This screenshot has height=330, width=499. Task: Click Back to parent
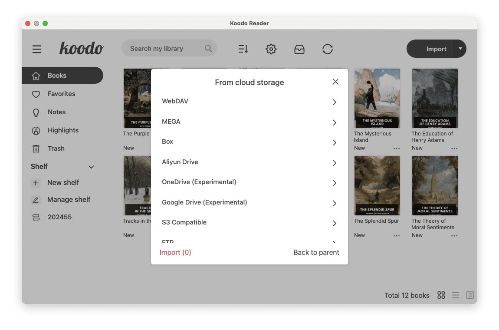click(316, 253)
